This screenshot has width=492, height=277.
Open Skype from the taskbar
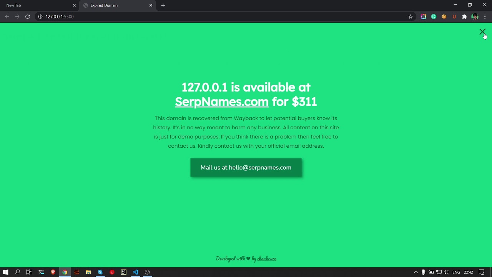pyautogui.click(x=100, y=272)
